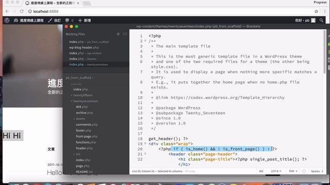The height and width of the screenshot is (185, 330).
Task: Click site name link in admin bar
Action: click(29, 21)
